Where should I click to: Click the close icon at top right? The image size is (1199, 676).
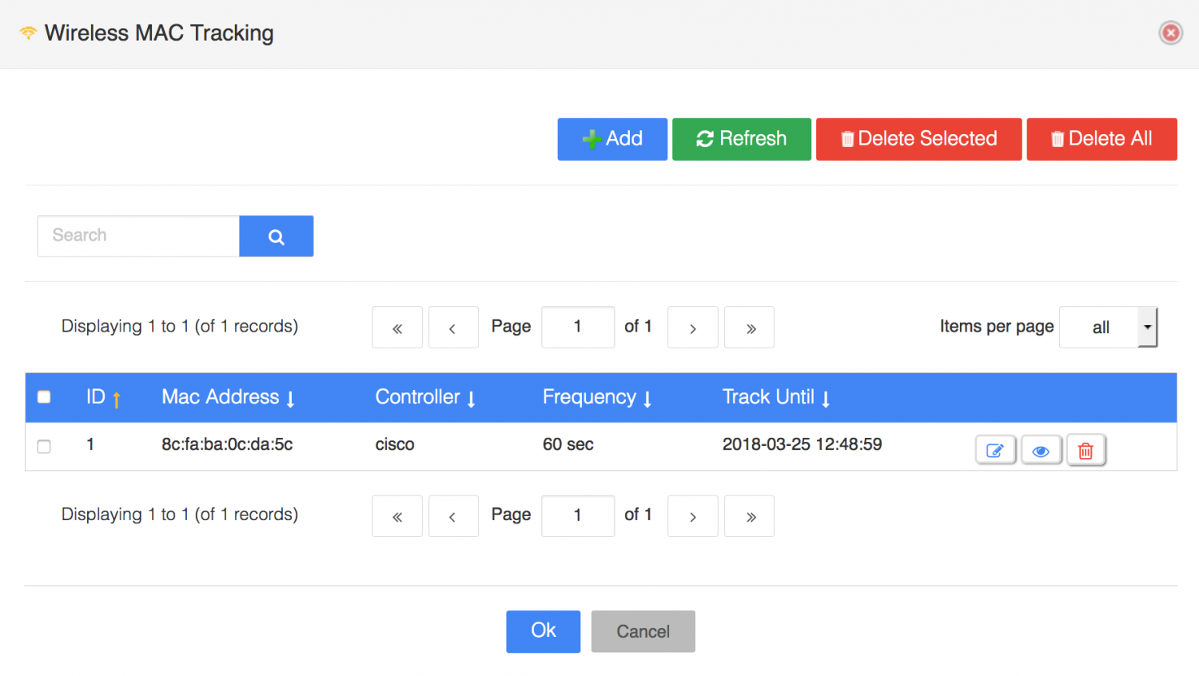pos(1170,33)
